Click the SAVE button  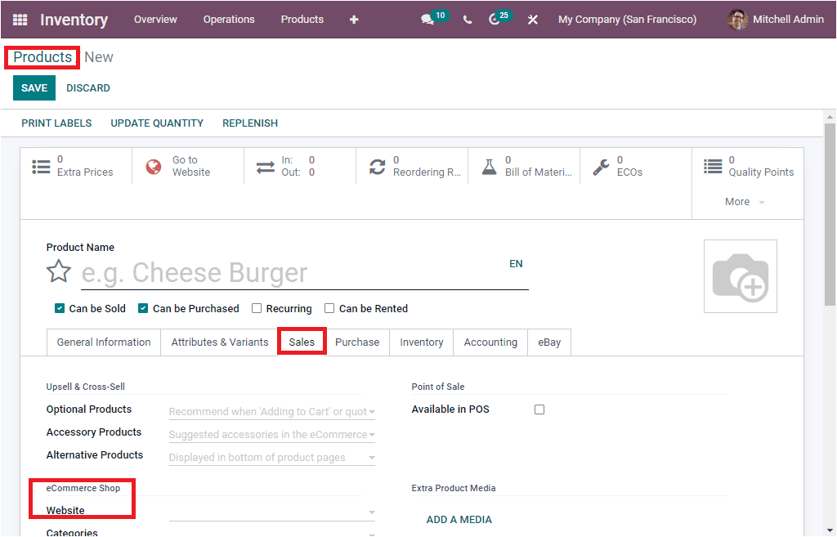[34, 87]
